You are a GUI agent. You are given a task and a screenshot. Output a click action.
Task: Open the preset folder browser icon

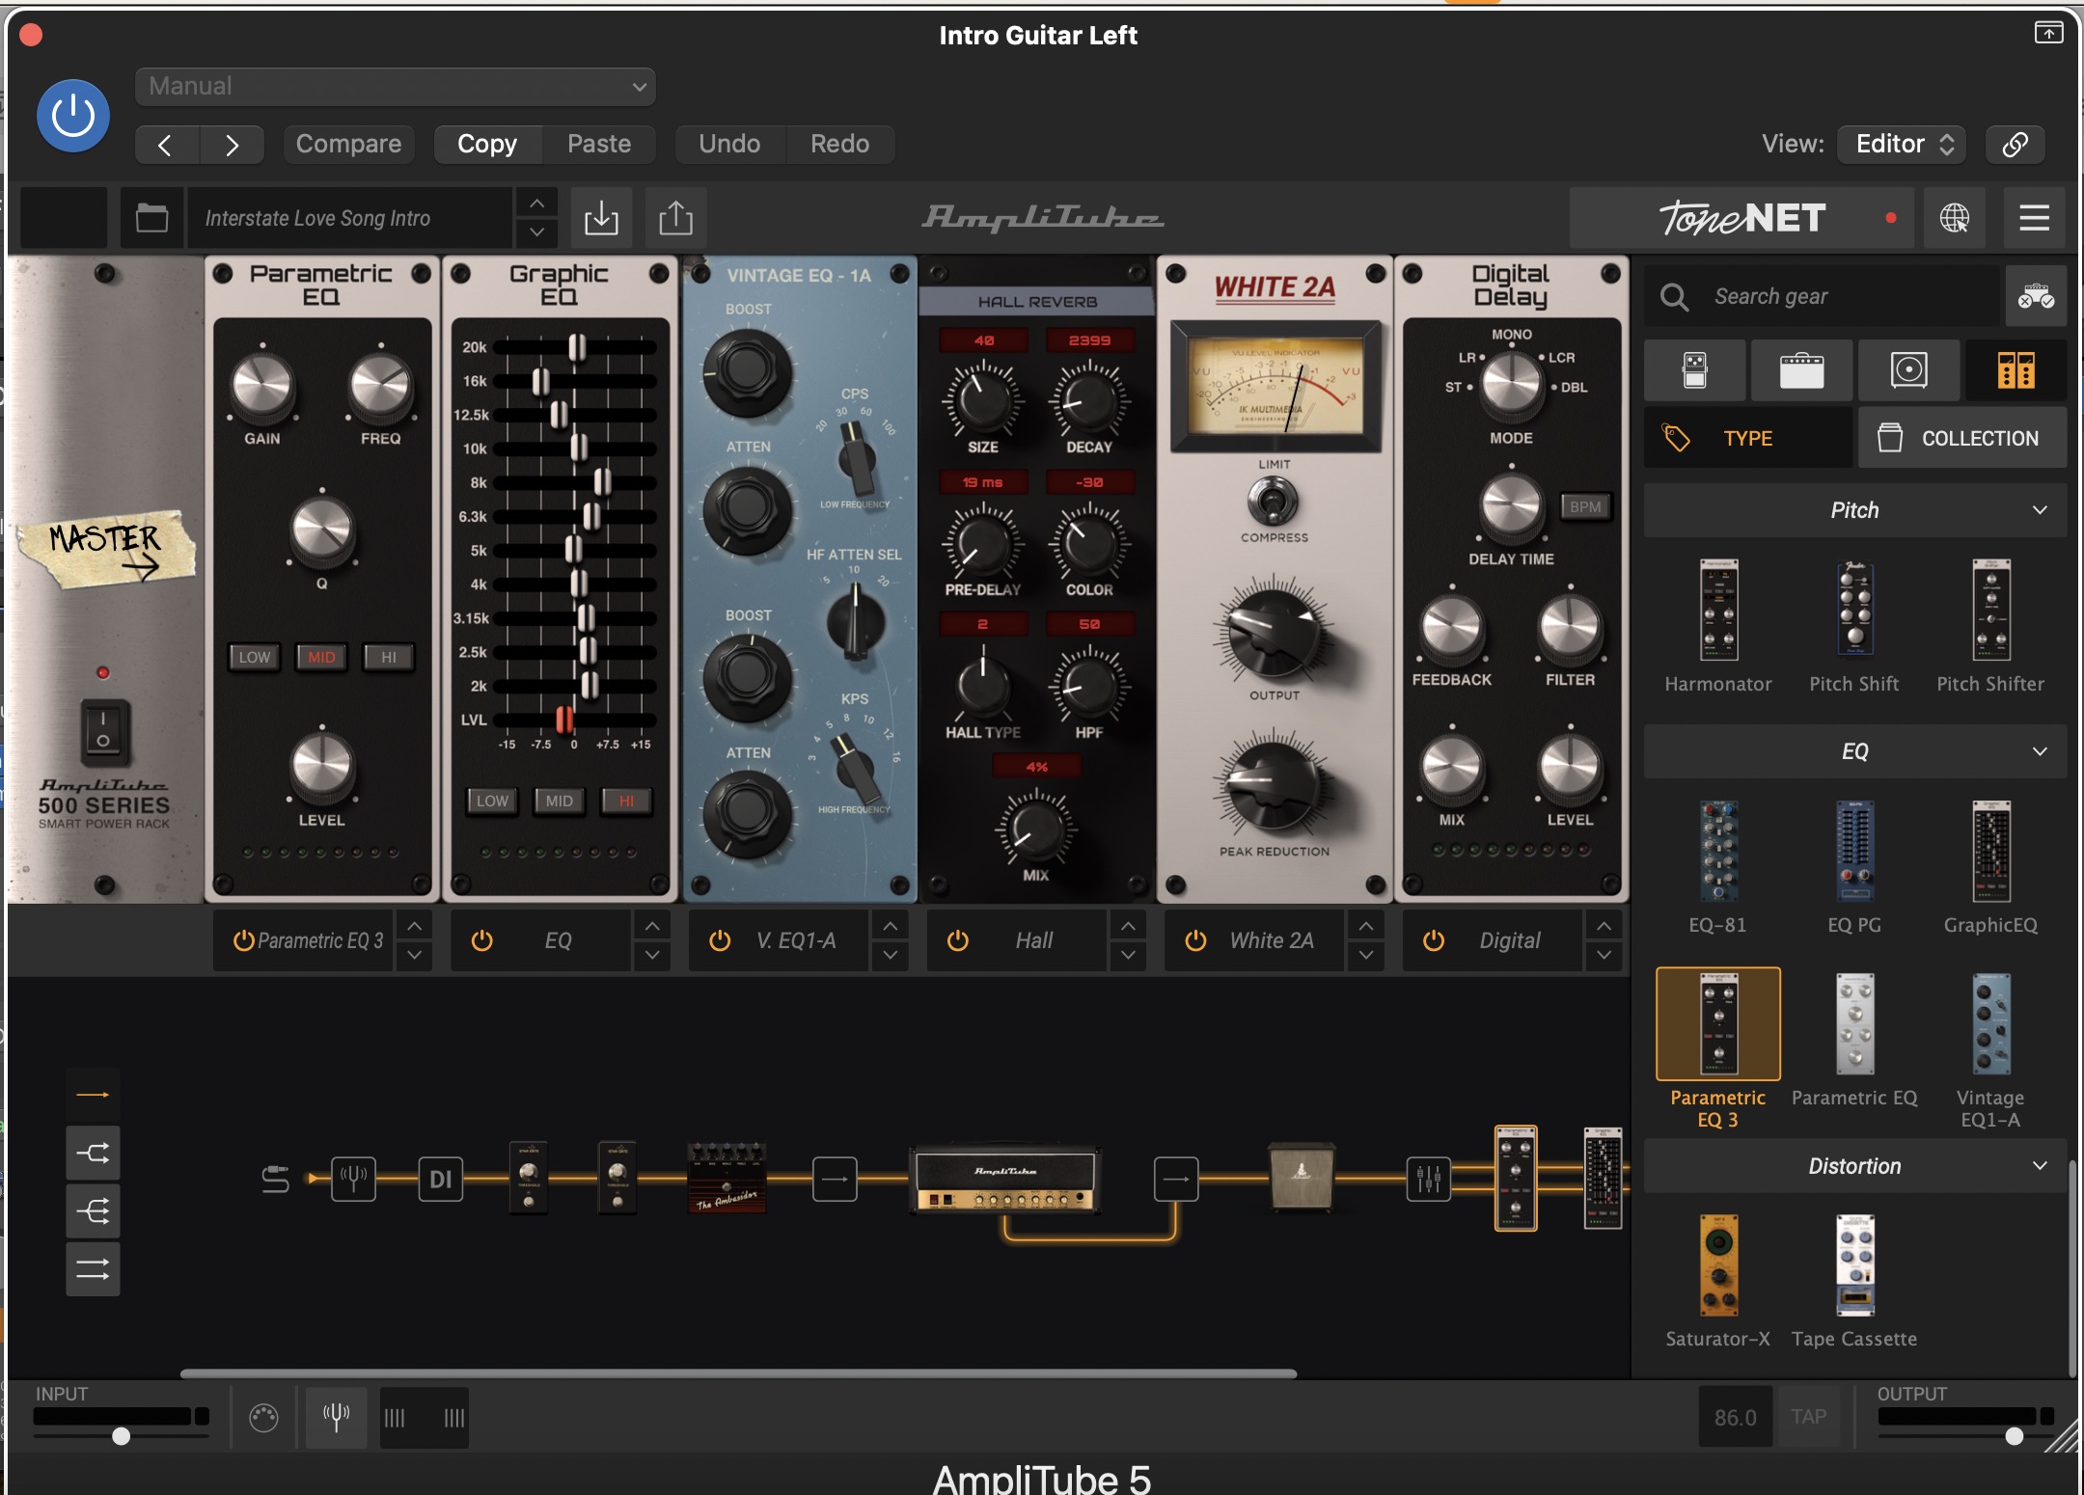click(151, 218)
